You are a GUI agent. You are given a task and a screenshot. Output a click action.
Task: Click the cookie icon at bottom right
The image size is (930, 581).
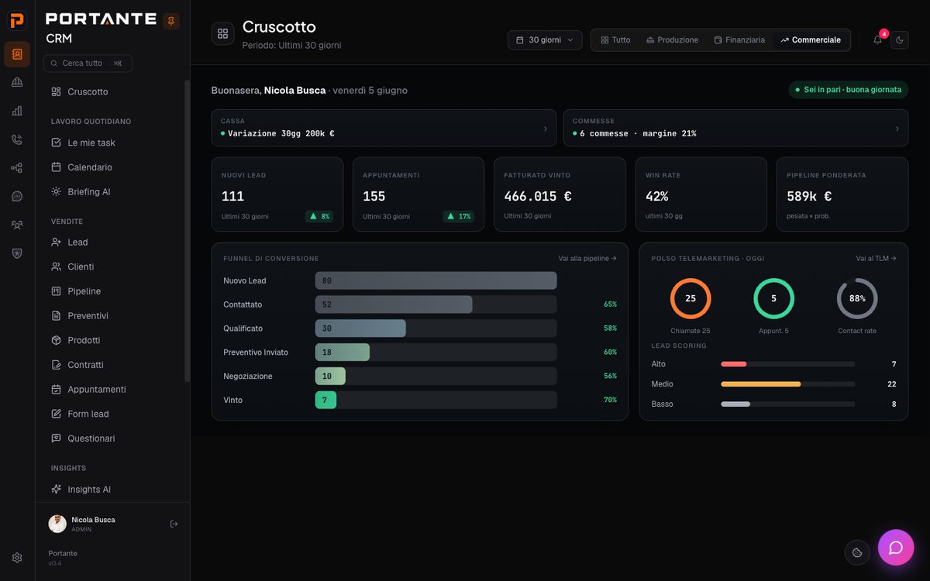click(x=857, y=552)
